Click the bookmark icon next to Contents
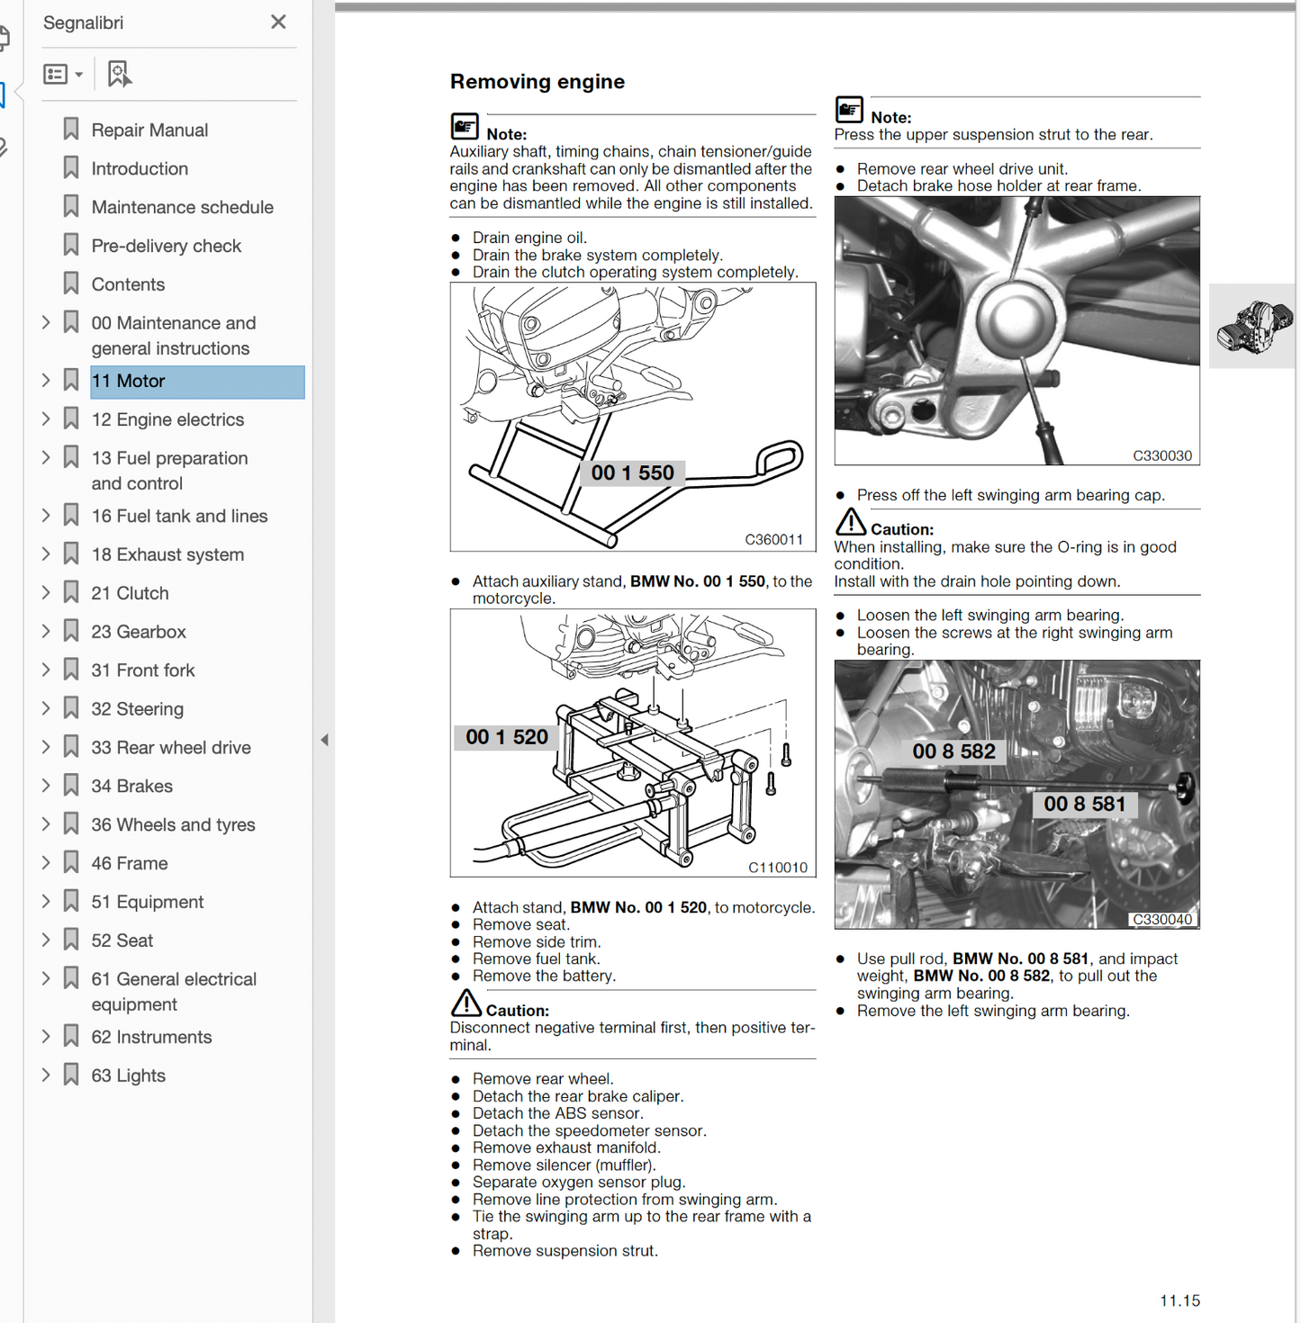 [71, 284]
